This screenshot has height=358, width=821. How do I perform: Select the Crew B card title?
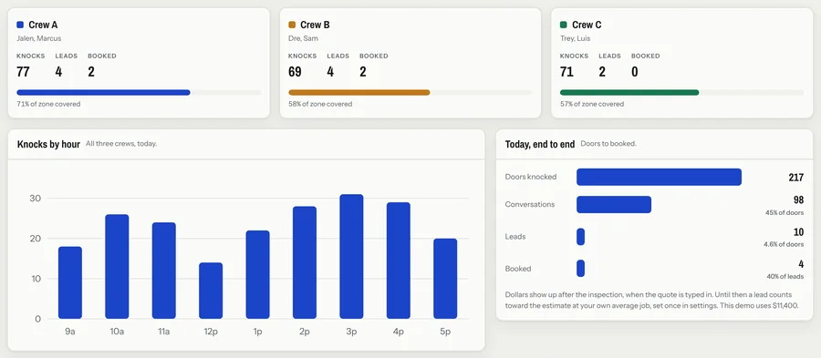pyautogui.click(x=315, y=25)
